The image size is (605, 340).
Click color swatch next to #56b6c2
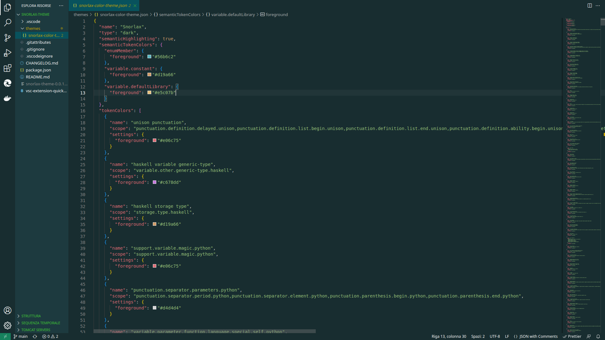pyautogui.click(x=149, y=57)
